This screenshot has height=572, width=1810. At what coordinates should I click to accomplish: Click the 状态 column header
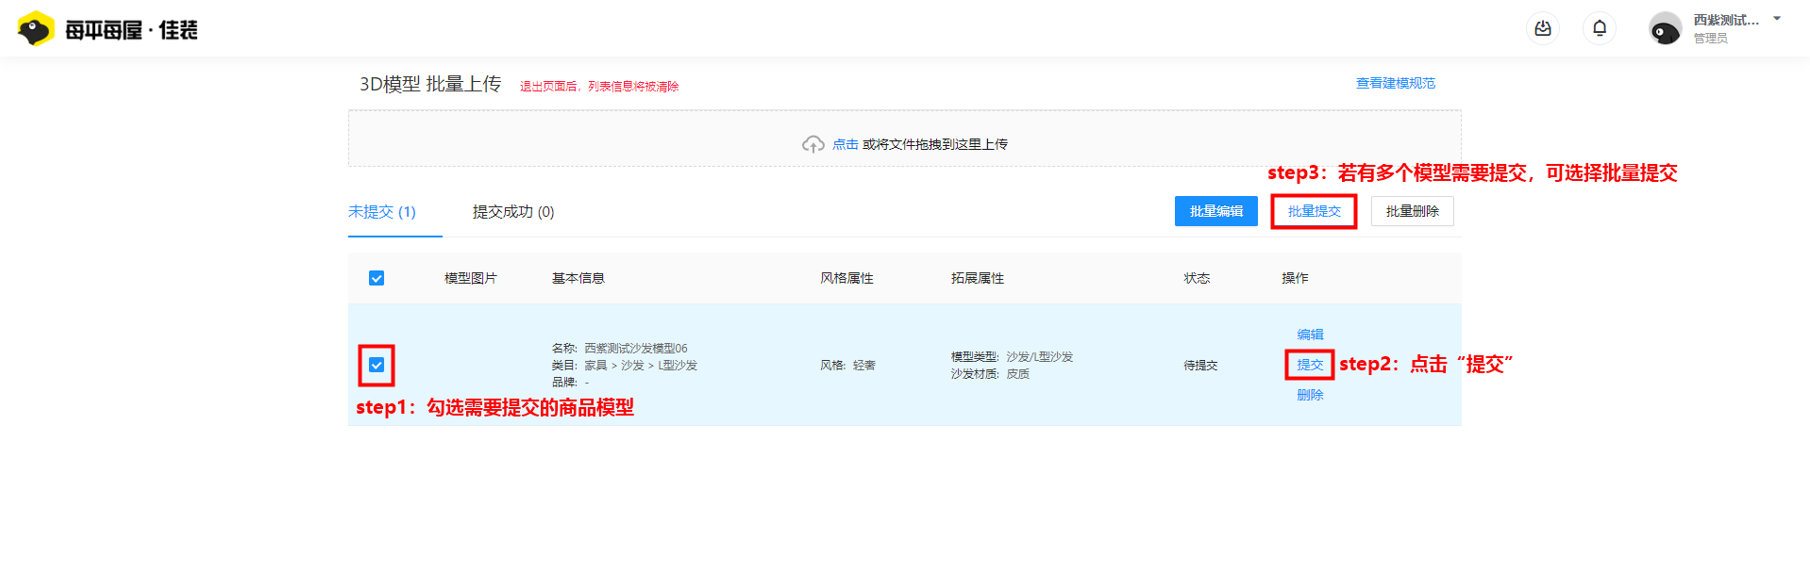point(1198,278)
